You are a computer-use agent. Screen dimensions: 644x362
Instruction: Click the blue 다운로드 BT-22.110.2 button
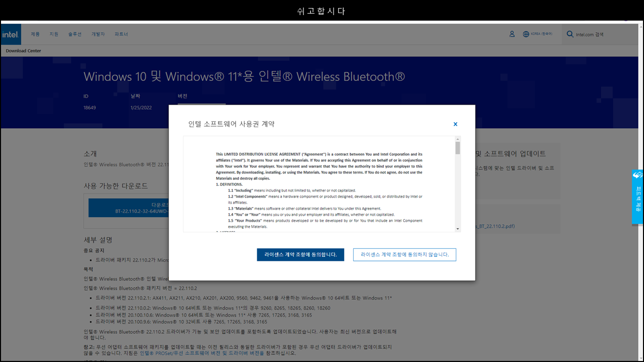click(129, 208)
